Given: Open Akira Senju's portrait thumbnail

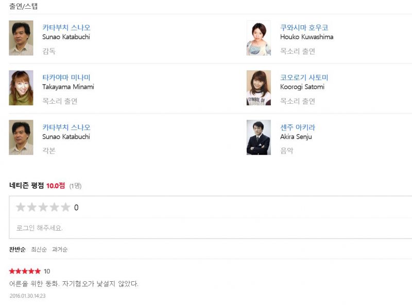Looking at the screenshot, I should (259, 137).
